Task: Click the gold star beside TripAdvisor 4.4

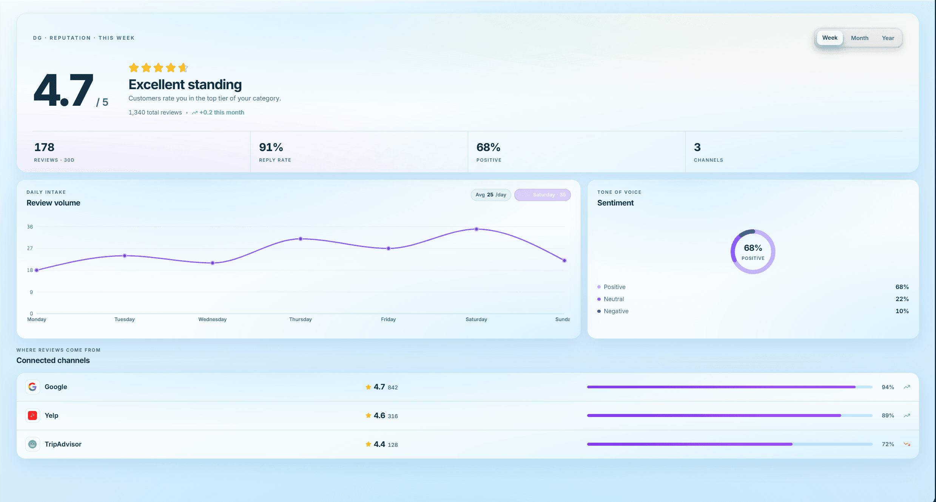Action: (368, 444)
